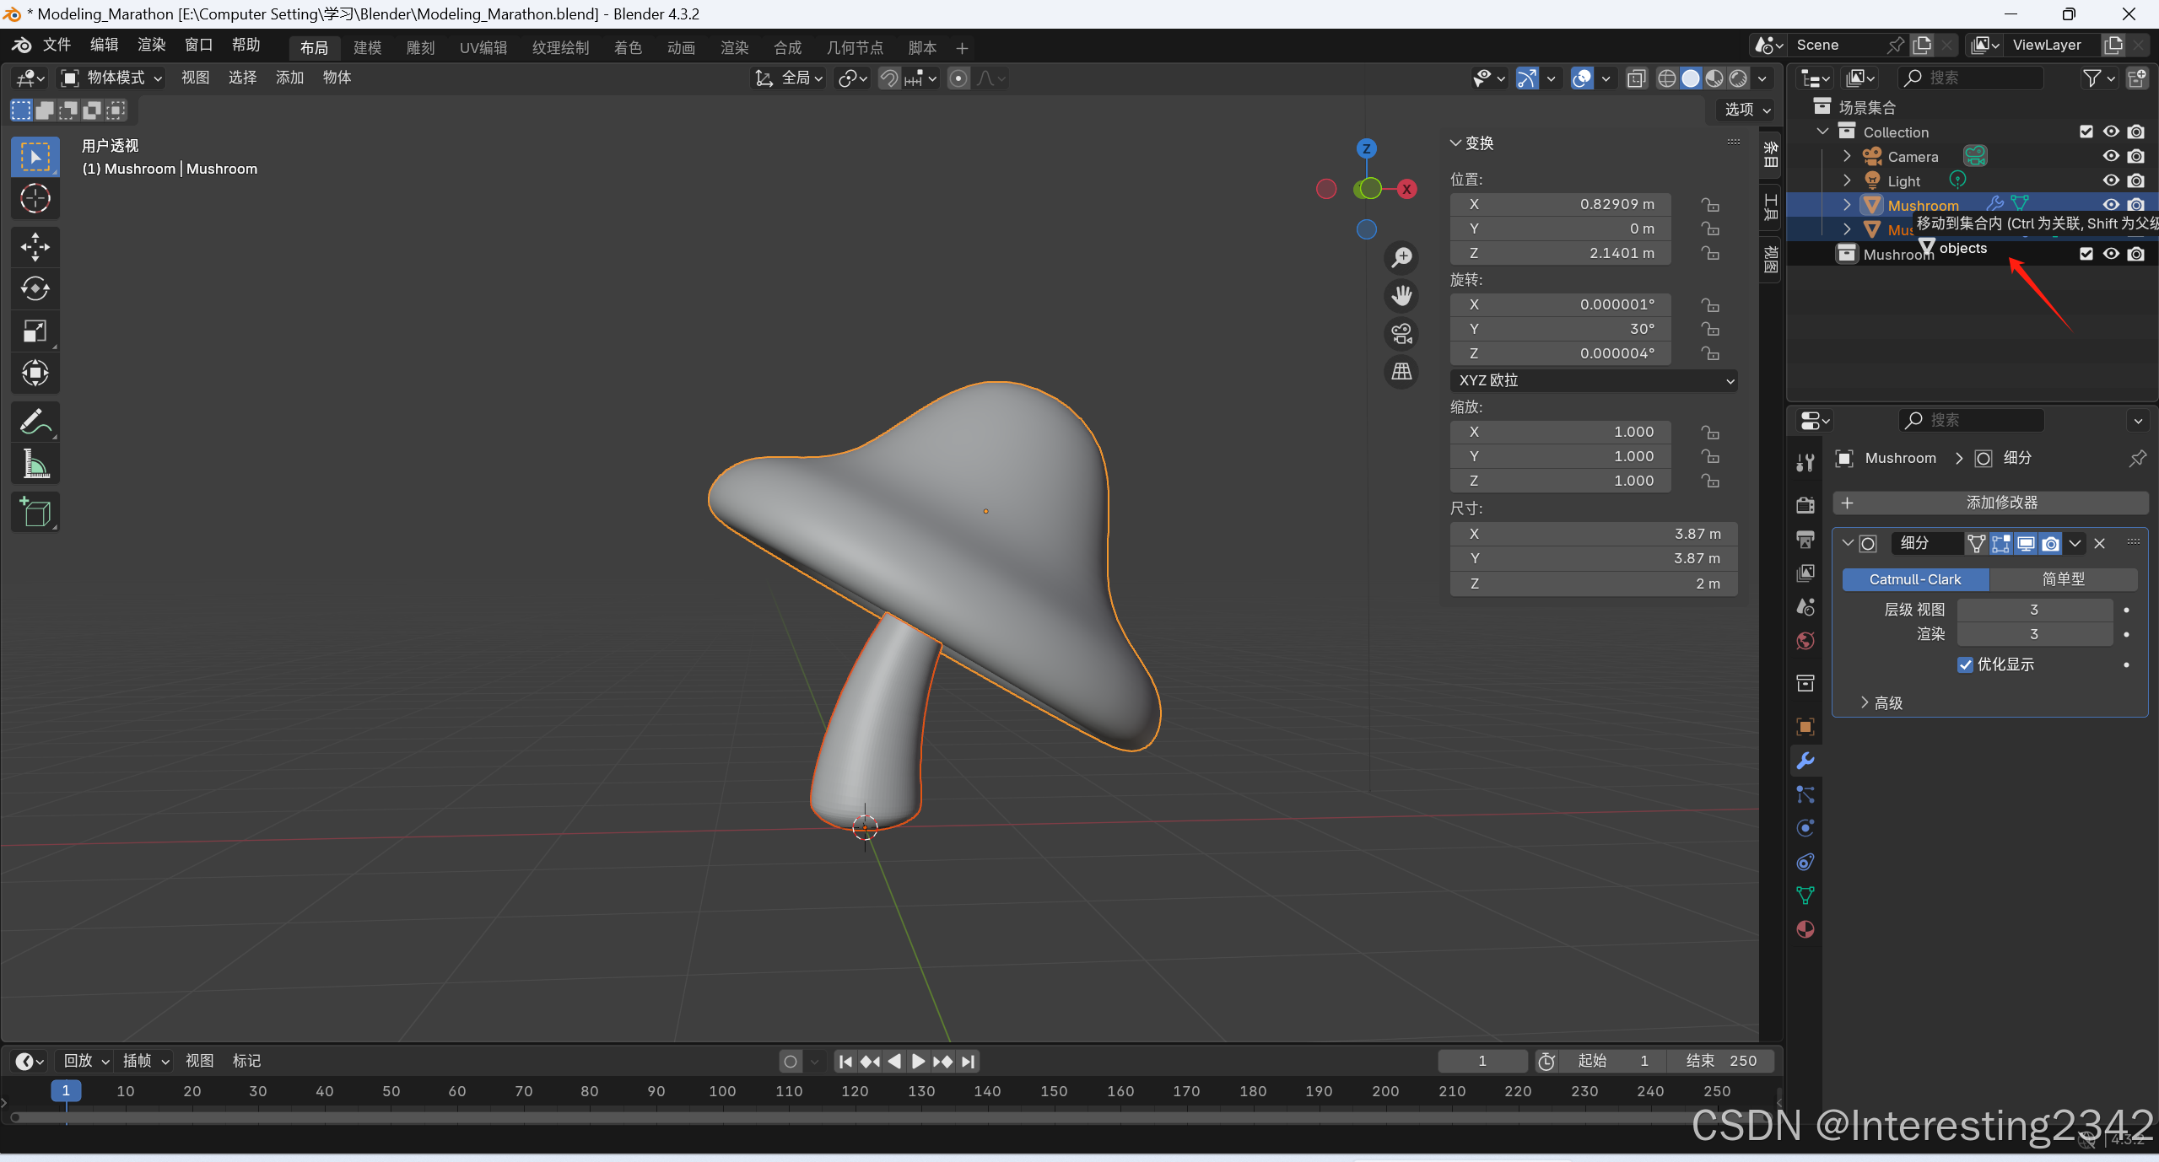
Task: Select the Move tool in the toolbar
Action: [35, 247]
